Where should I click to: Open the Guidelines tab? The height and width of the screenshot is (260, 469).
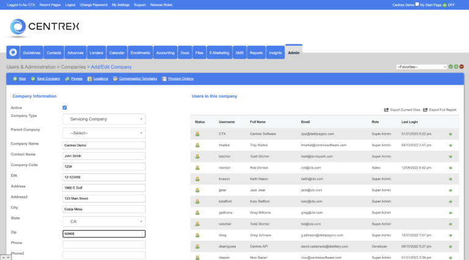click(x=32, y=52)
